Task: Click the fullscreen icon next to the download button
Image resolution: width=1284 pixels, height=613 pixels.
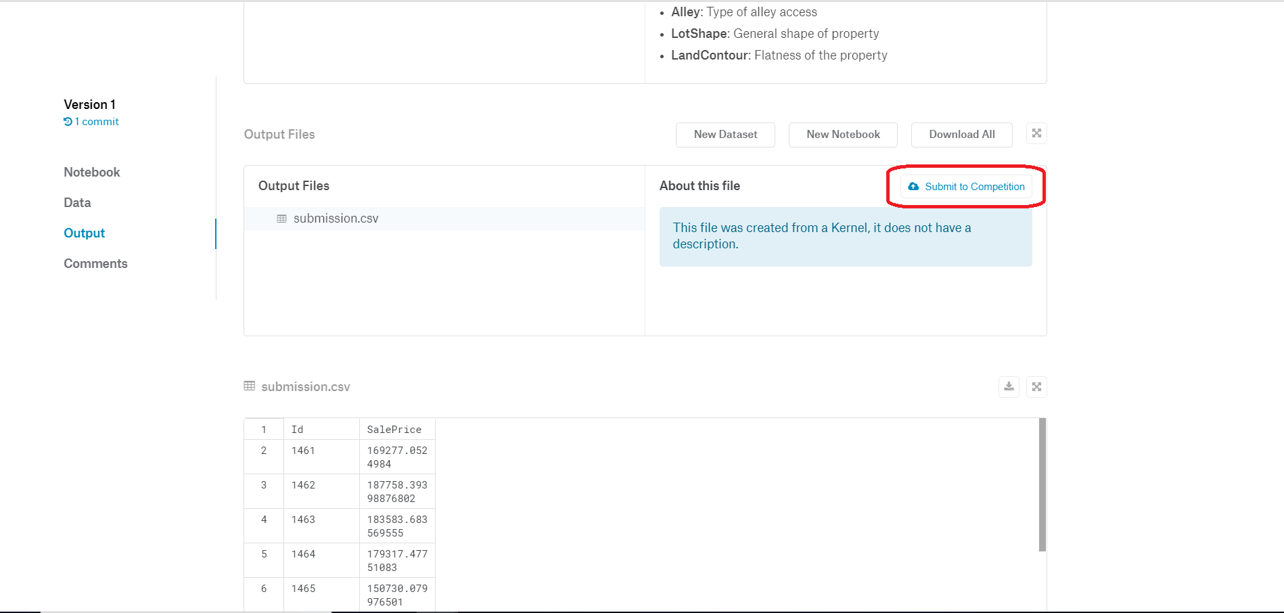Action: point(1036,386)
